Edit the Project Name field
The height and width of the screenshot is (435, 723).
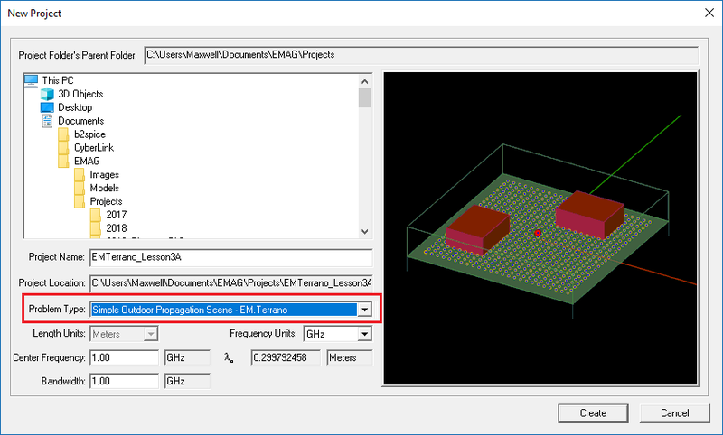click(231, 257)
